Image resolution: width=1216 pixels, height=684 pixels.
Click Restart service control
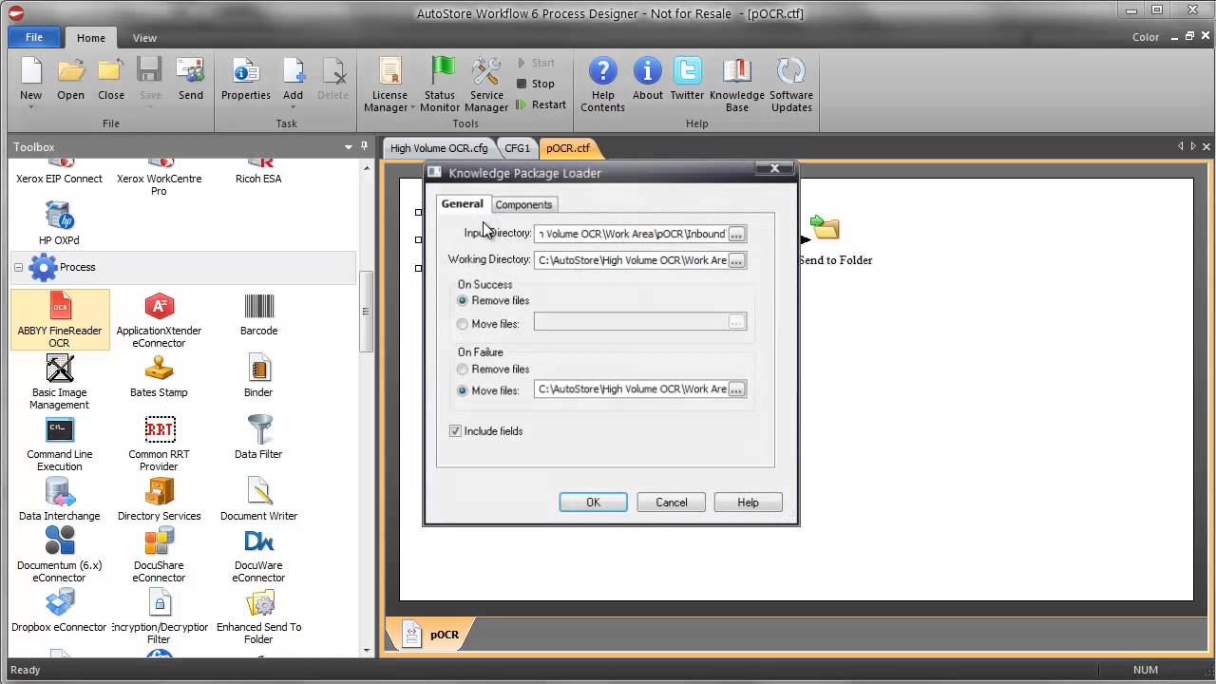[541, 104]
